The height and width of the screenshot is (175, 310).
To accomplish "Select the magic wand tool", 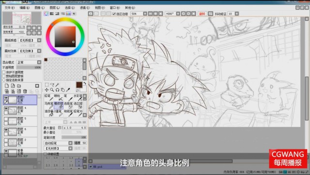I will 57,85.
